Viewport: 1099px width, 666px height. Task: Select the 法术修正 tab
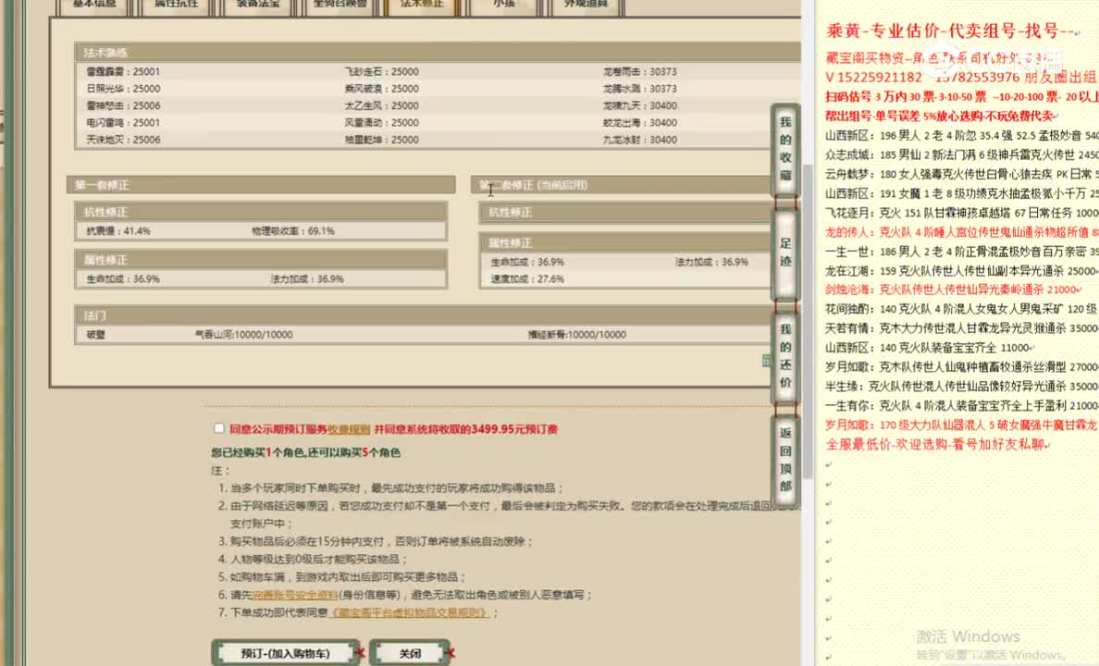[422, 6]
